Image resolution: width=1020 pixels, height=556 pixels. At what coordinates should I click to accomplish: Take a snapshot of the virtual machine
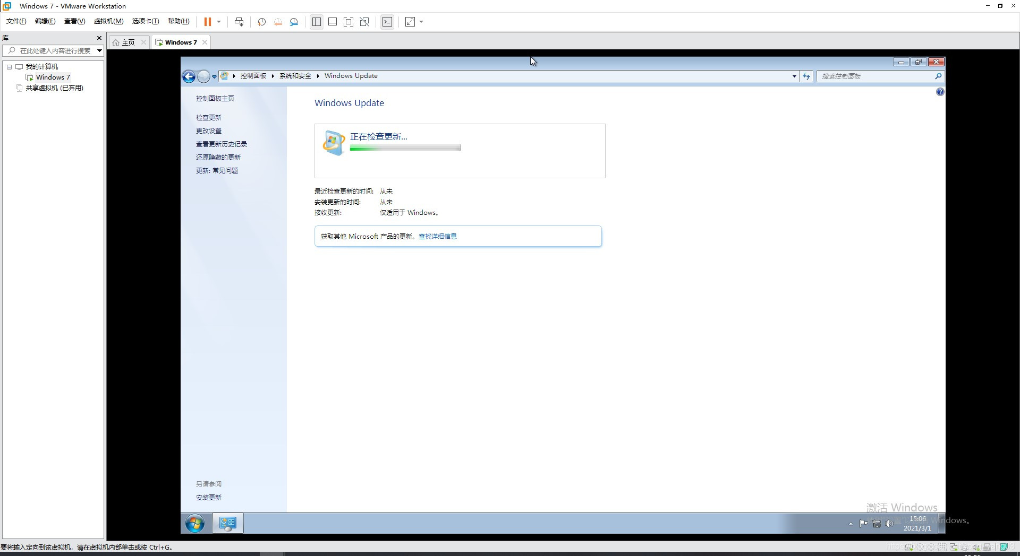click(x=261, y=22)
